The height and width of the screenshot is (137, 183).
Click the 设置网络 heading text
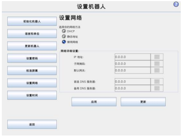70,18
